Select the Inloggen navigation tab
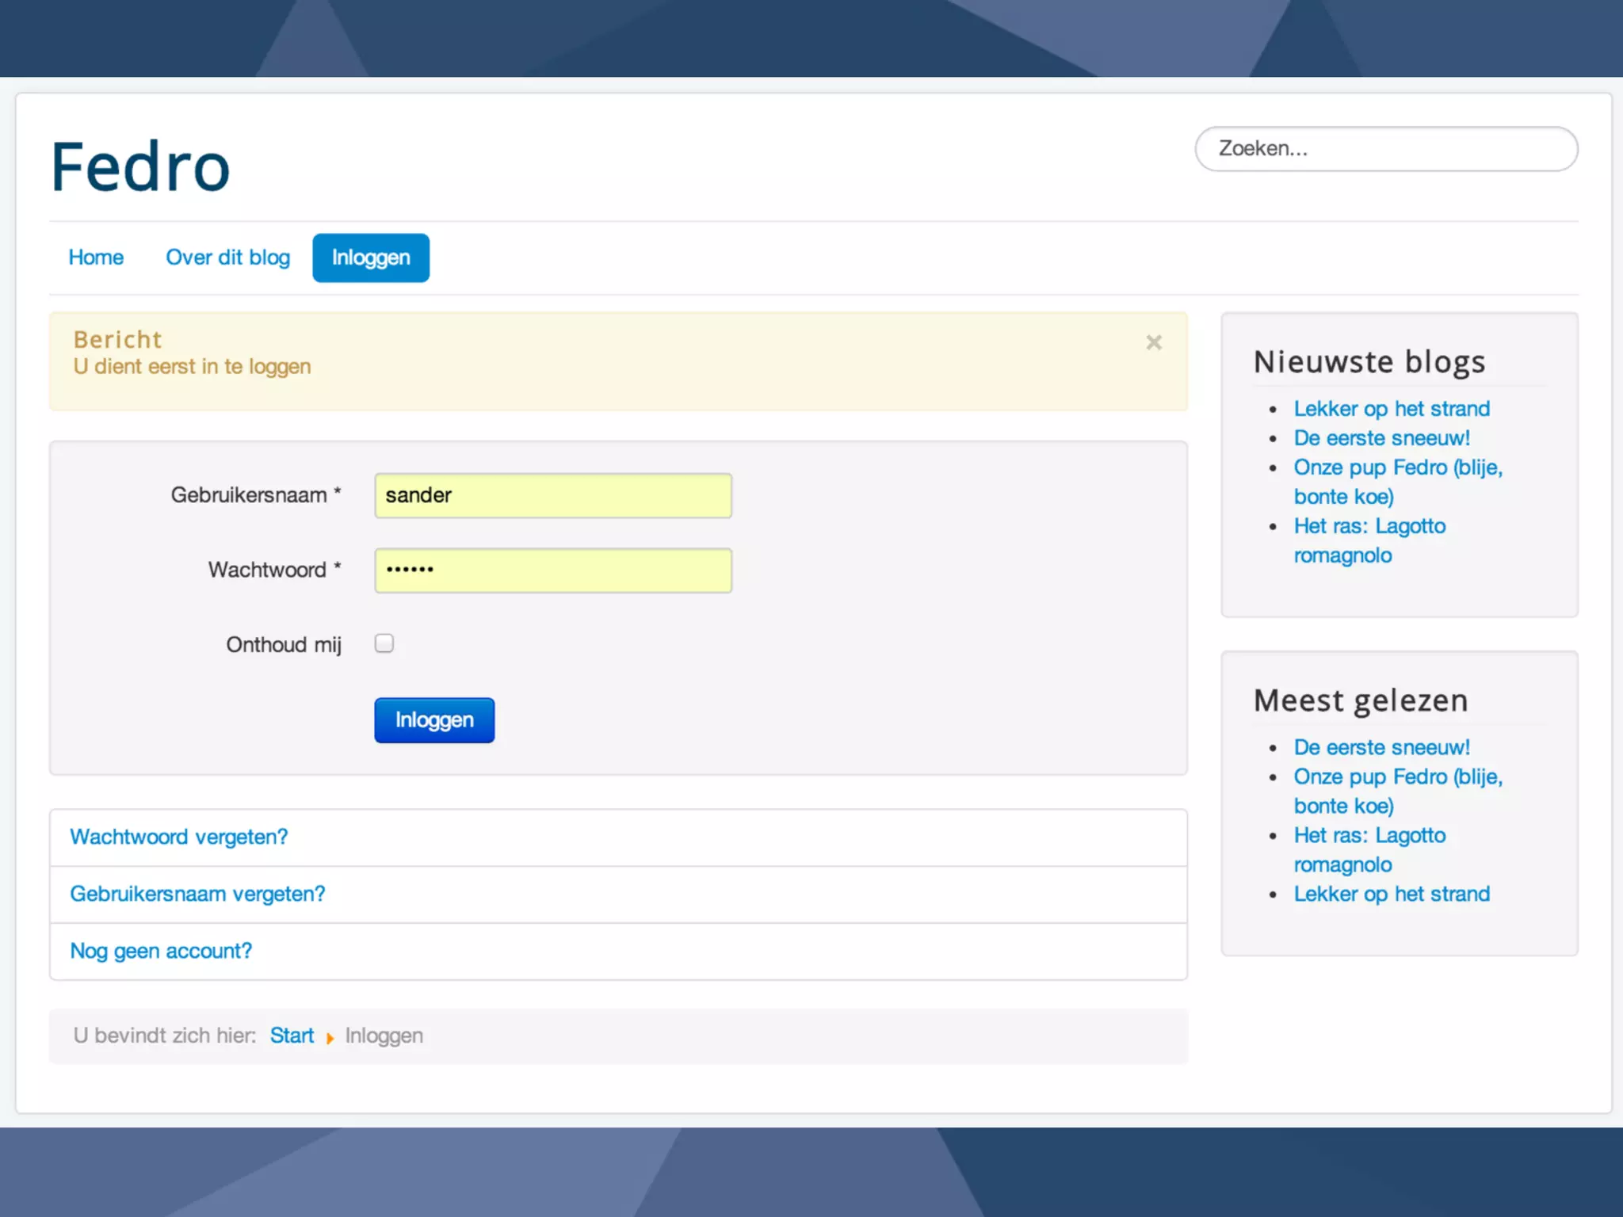 [x=370, y=258]
